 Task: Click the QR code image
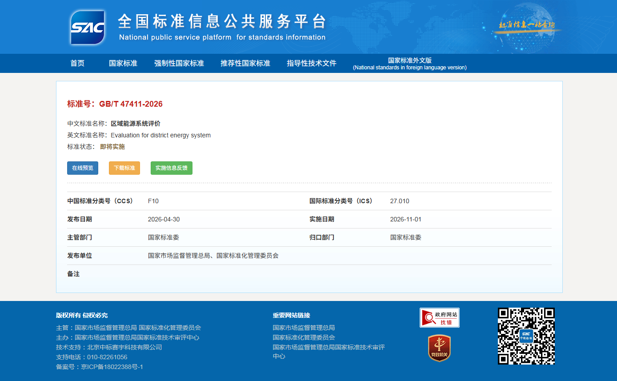526,336
